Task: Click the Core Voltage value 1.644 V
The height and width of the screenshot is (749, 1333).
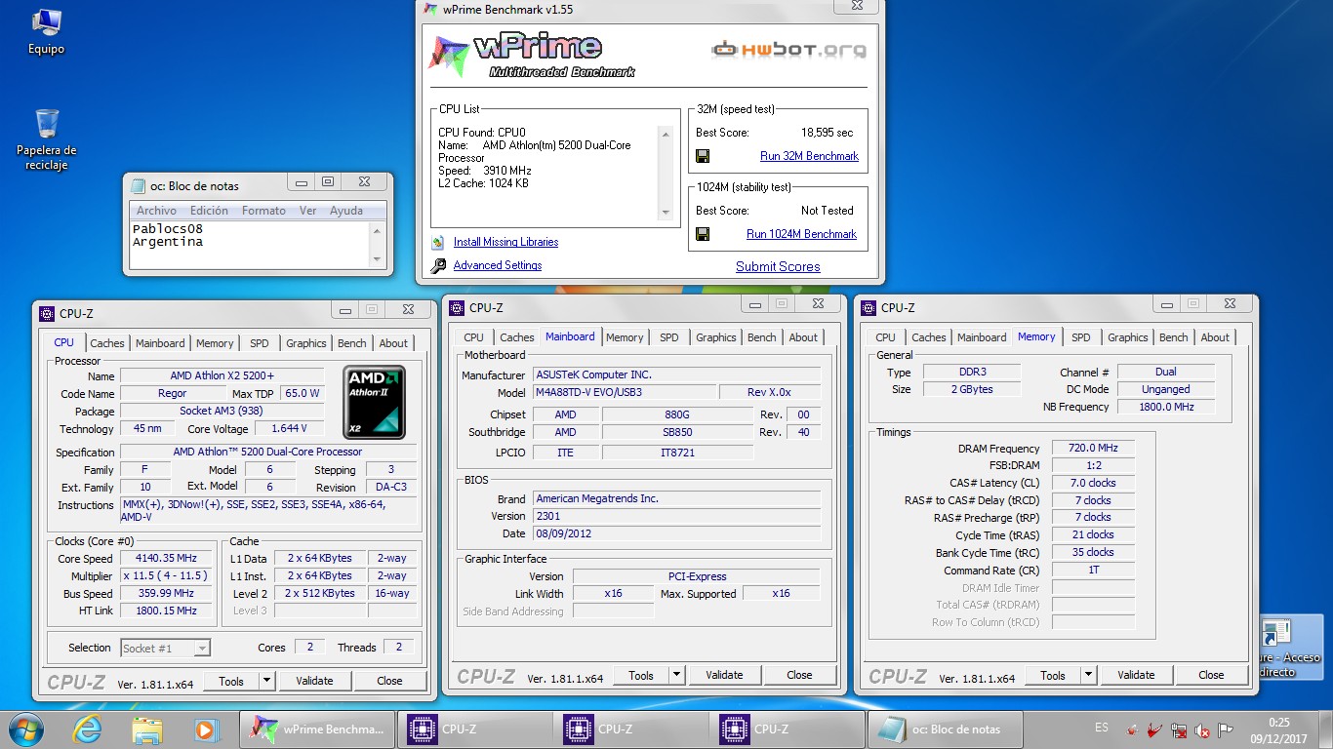Action: [290, 429]
